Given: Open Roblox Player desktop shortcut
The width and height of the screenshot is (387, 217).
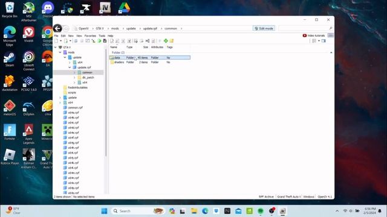Looking at the screenshot, I should point(10,157).
